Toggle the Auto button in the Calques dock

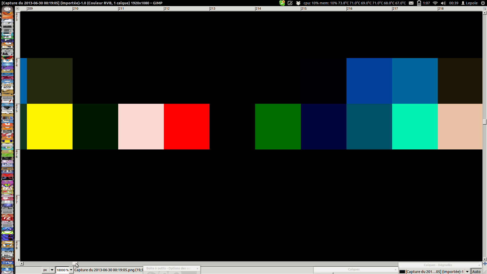point(476,271)
